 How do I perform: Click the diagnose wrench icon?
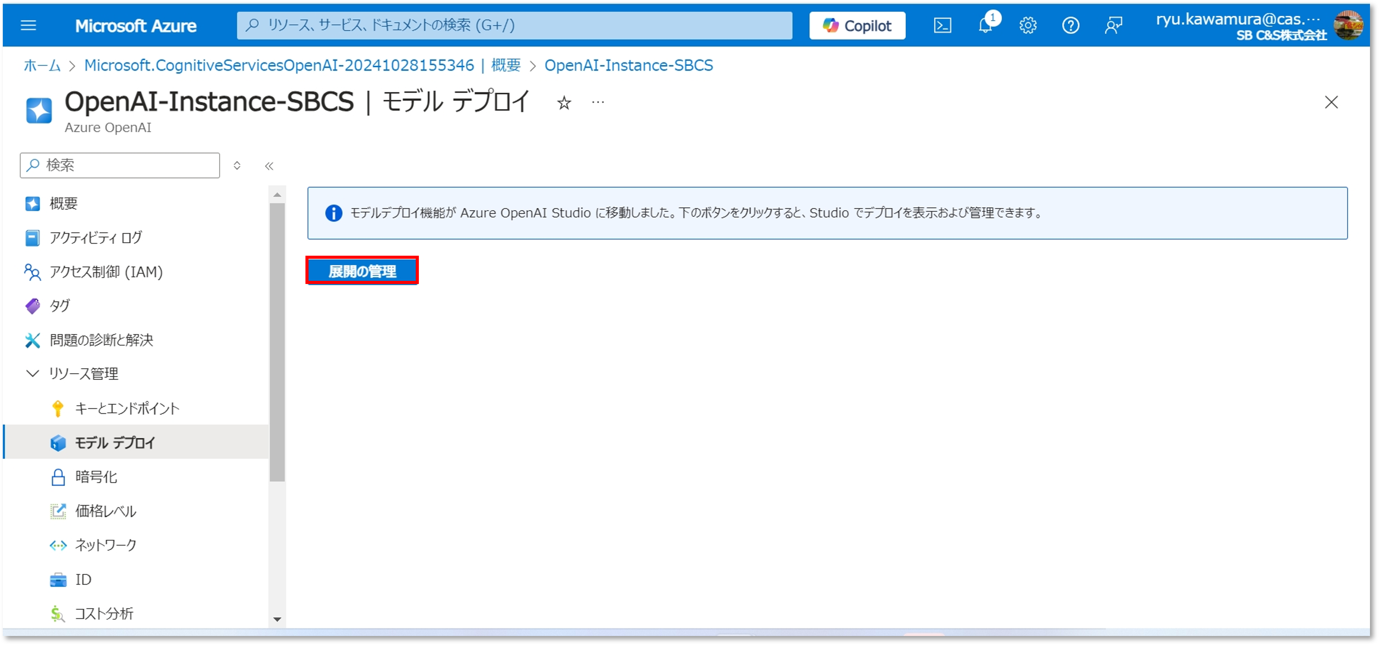[33, 340]
